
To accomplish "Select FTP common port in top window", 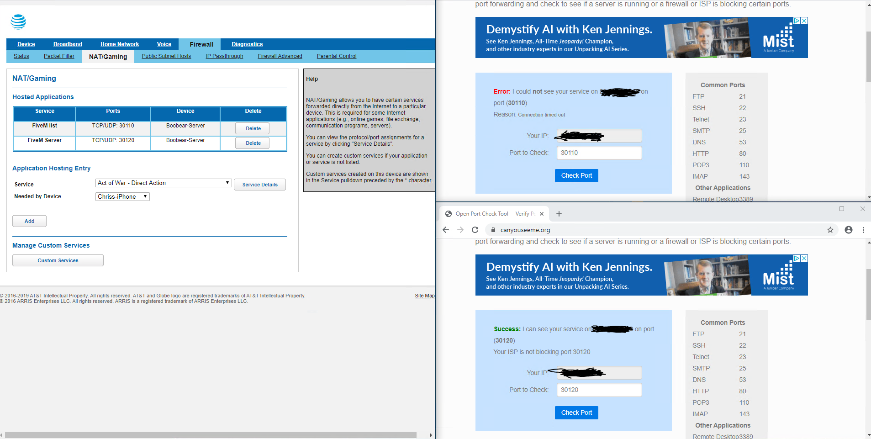I will (698, 96).
